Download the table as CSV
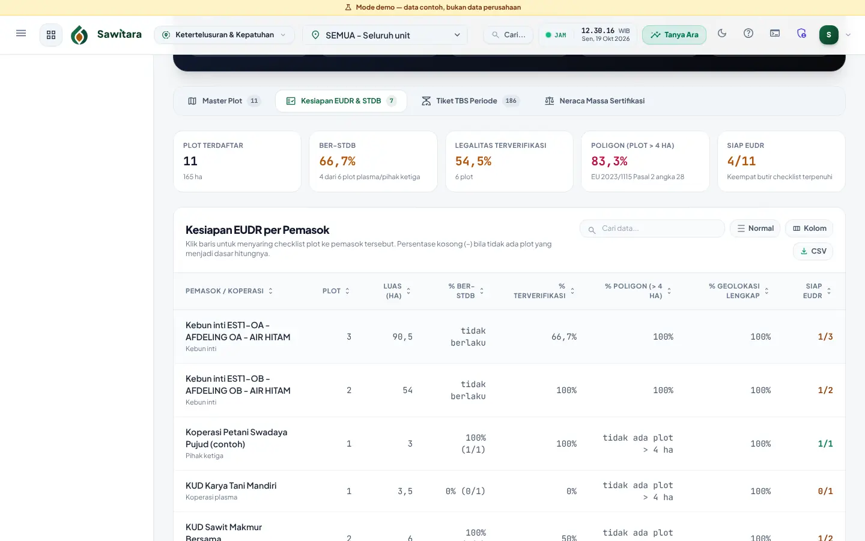Screen dimensions: 865x541 click(813, 251)
